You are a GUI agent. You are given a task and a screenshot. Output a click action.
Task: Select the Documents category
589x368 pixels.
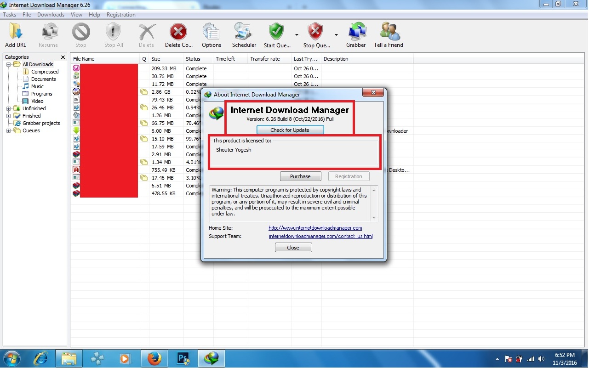click(x=43, y=79)
